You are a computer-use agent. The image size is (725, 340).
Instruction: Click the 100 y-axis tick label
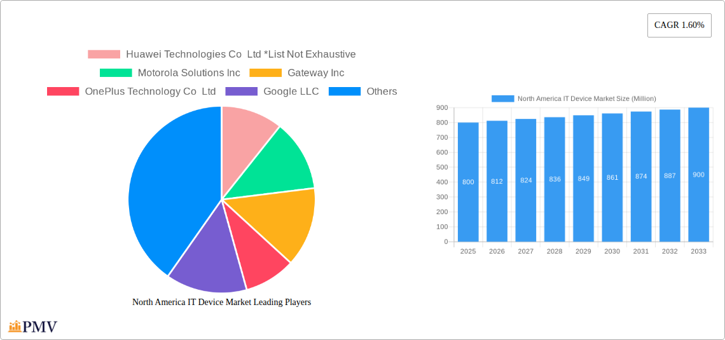442,227
